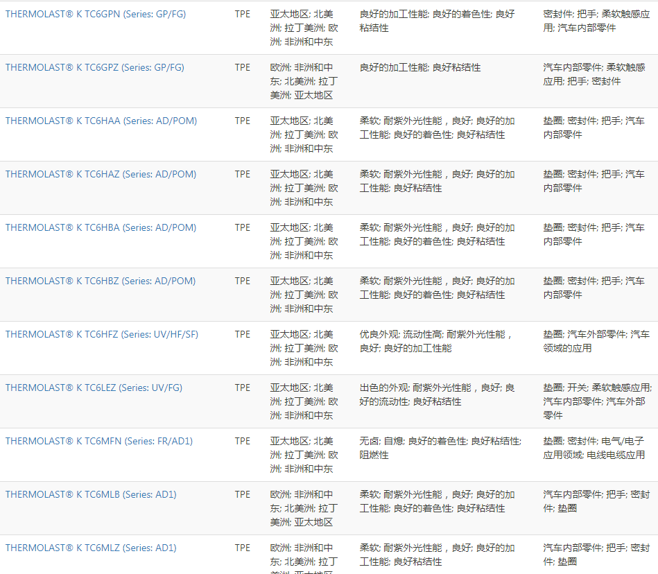Screen dimensions: 658x574
Task: Click features cell in the TC6MLB row
Action: point(438,501)
